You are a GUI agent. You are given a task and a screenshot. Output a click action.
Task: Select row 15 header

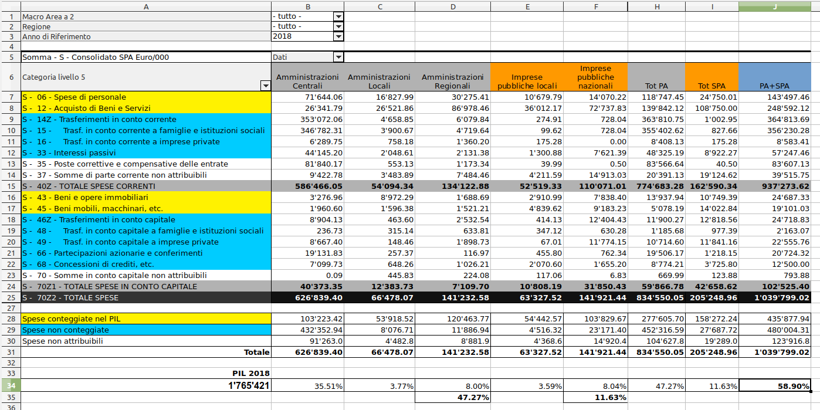11,186
